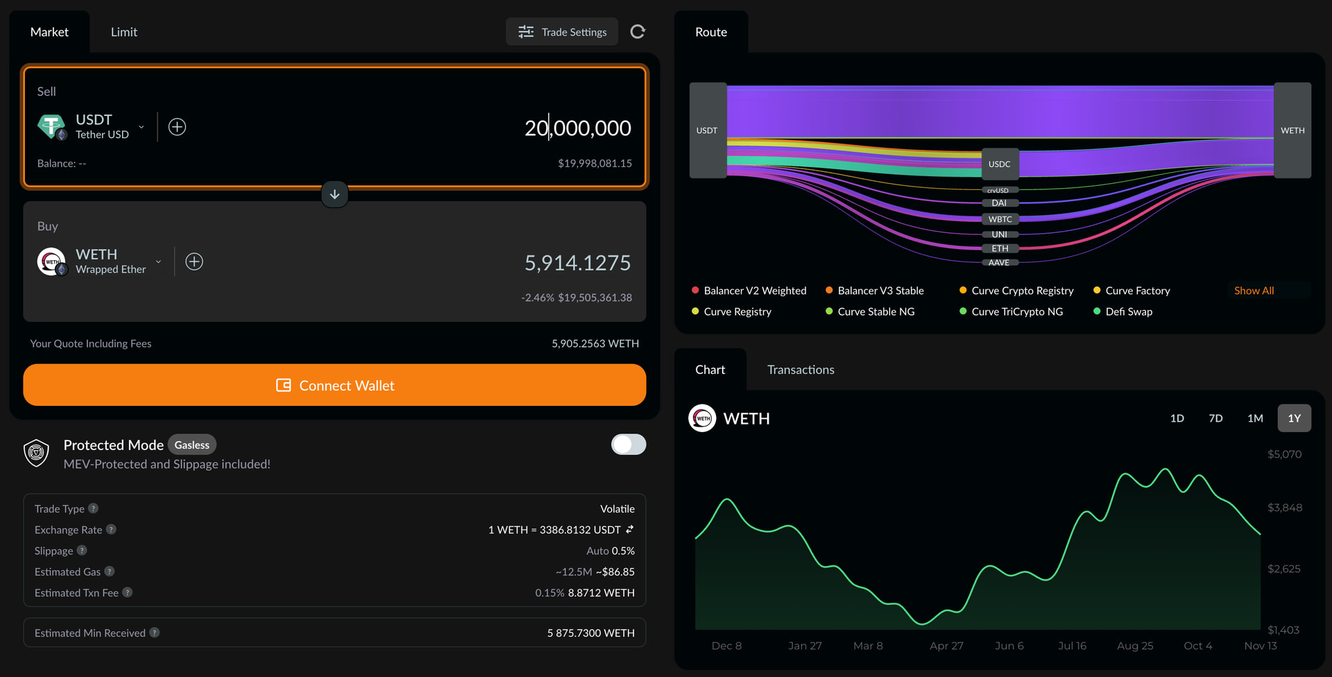
Task: Click the Protected Mode shield icon
Action: [x=36, y=453]
